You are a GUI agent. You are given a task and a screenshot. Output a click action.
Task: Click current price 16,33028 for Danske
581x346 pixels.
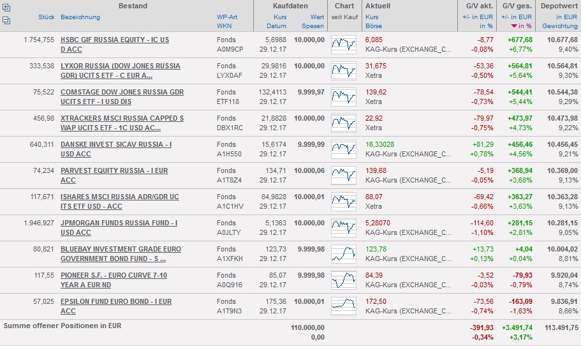pos(380,144)
